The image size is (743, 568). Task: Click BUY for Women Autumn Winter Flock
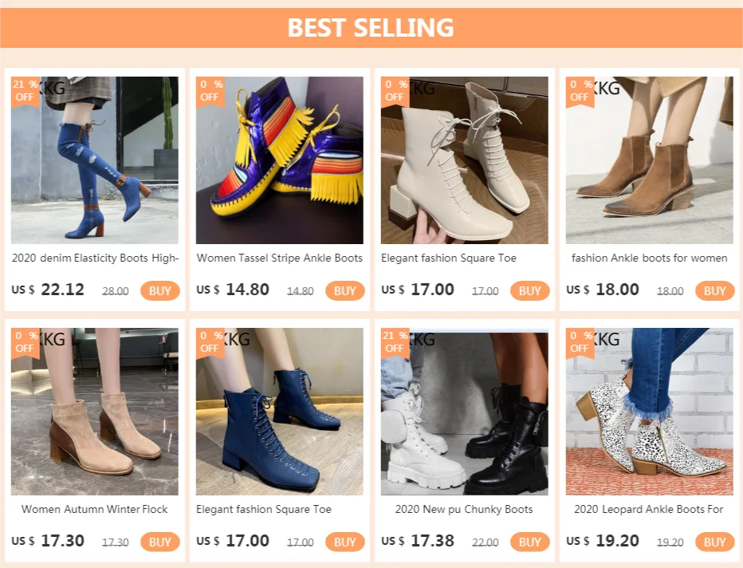160,542
